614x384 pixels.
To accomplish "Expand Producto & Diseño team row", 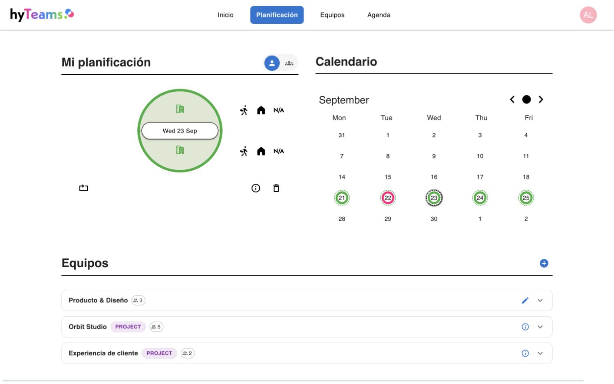I will point(540,301).
